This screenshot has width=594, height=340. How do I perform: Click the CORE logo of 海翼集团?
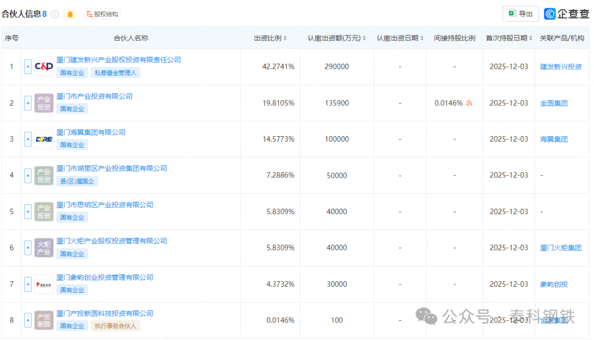point(44,139)
